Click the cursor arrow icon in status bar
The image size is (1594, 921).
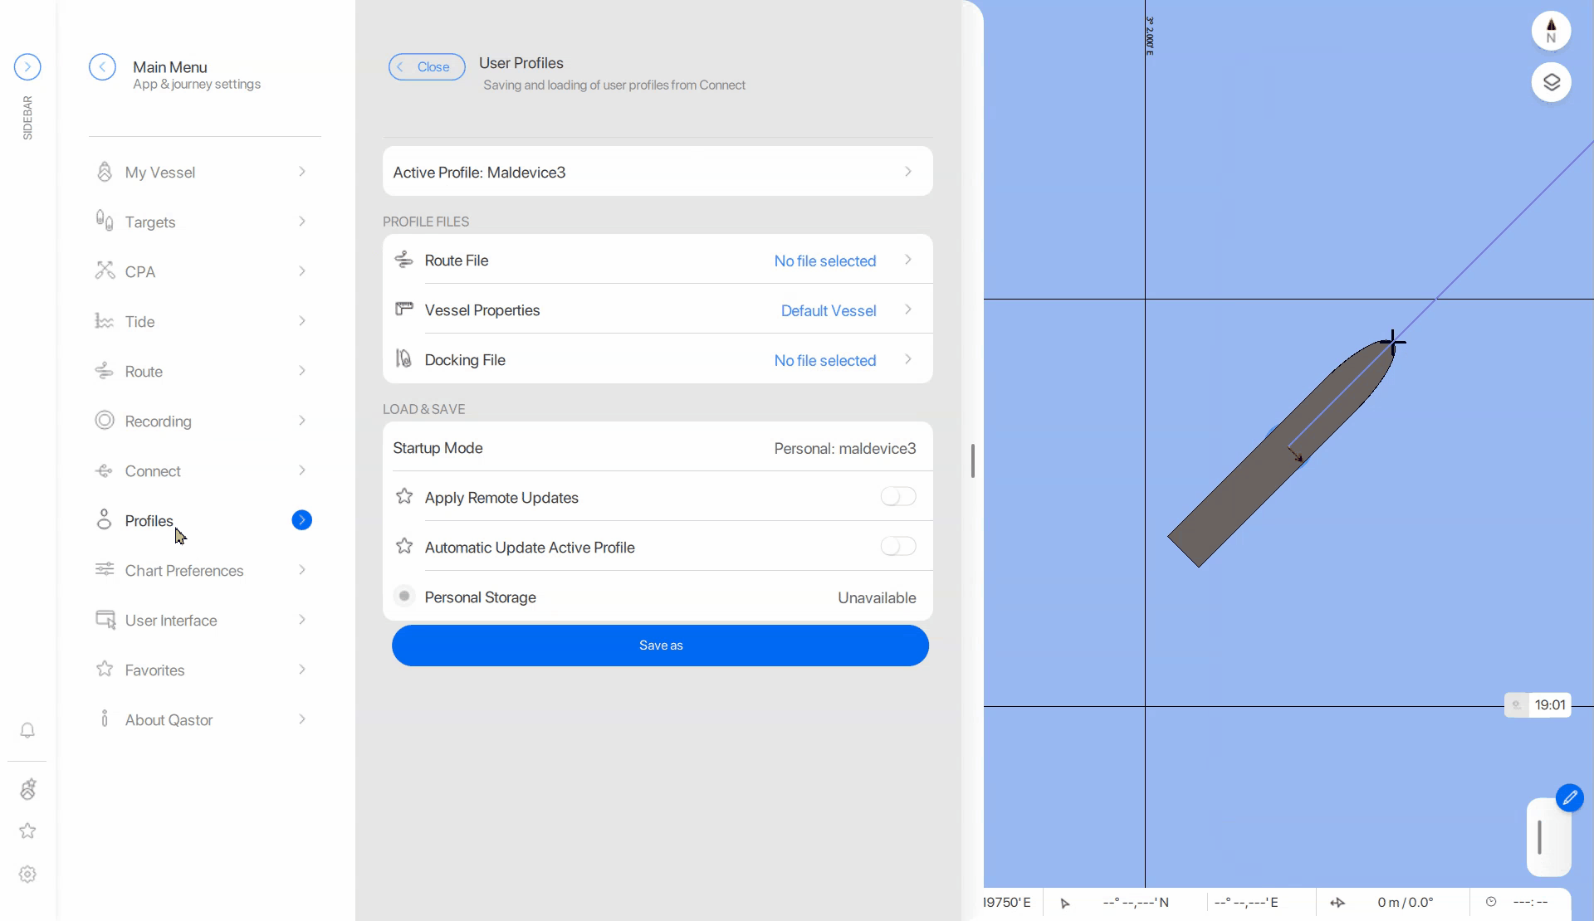pyautogui.click(x=1065, y=903)
